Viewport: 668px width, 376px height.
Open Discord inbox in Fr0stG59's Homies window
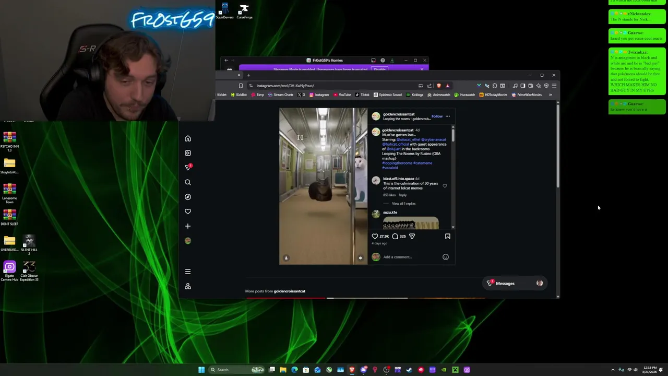click(373, 61)
